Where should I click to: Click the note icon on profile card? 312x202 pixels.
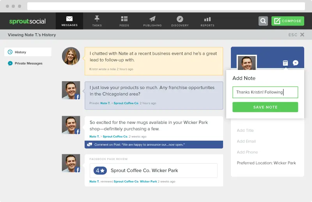click(285, 63)
